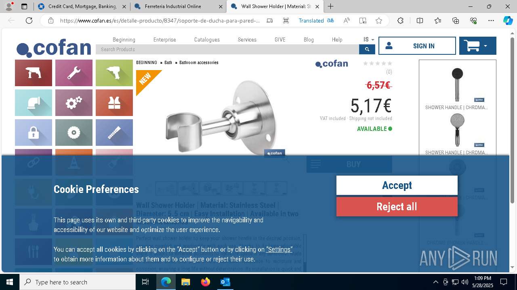Screen dimensions: 517x290
Task: Open the electric drill category tile
Action: pos(34,73)
